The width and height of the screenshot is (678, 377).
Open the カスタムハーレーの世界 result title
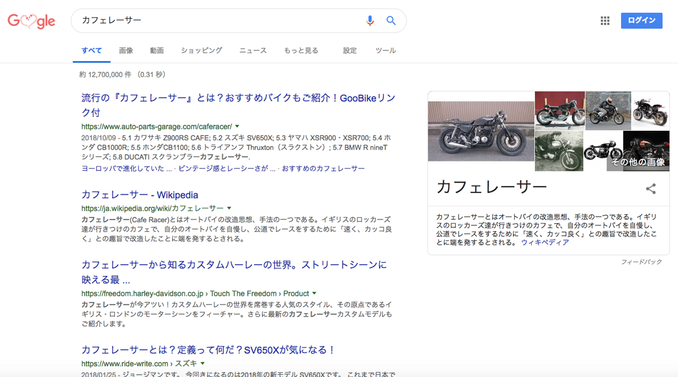(234, 272)
